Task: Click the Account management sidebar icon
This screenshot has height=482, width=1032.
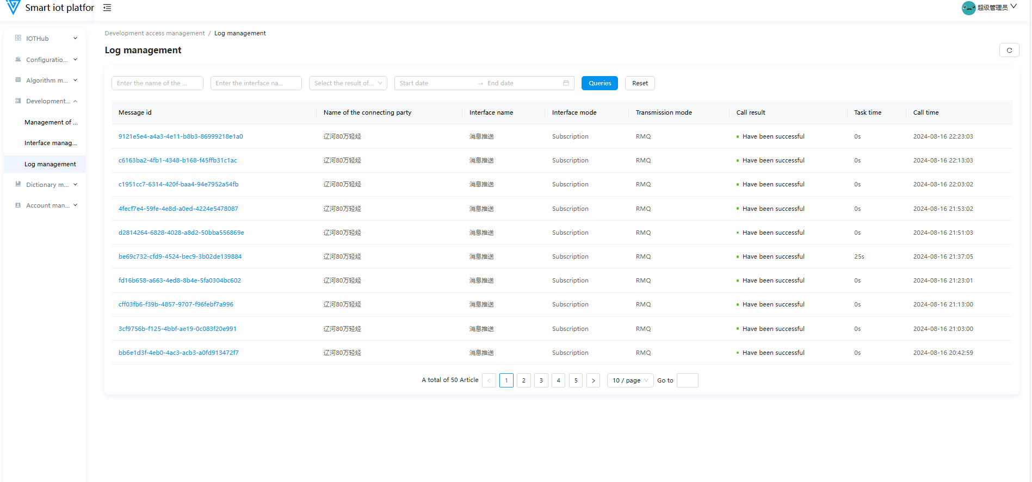Action: pyautogui.click(x=18, y=205)
